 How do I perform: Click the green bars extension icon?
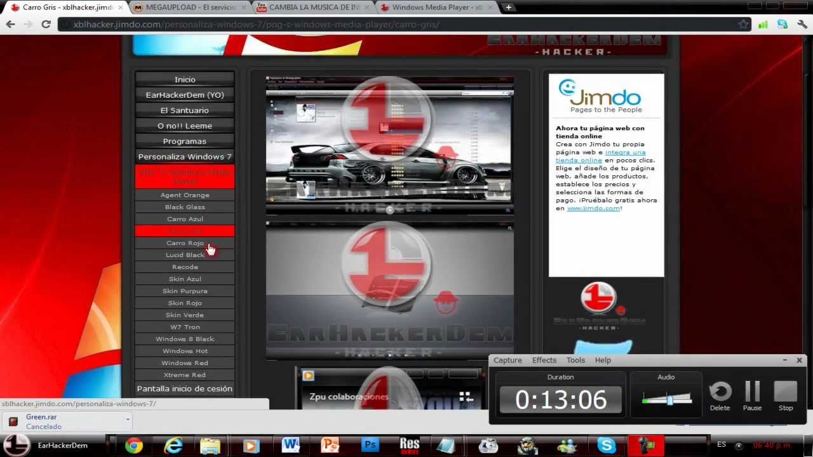point(763,24)
